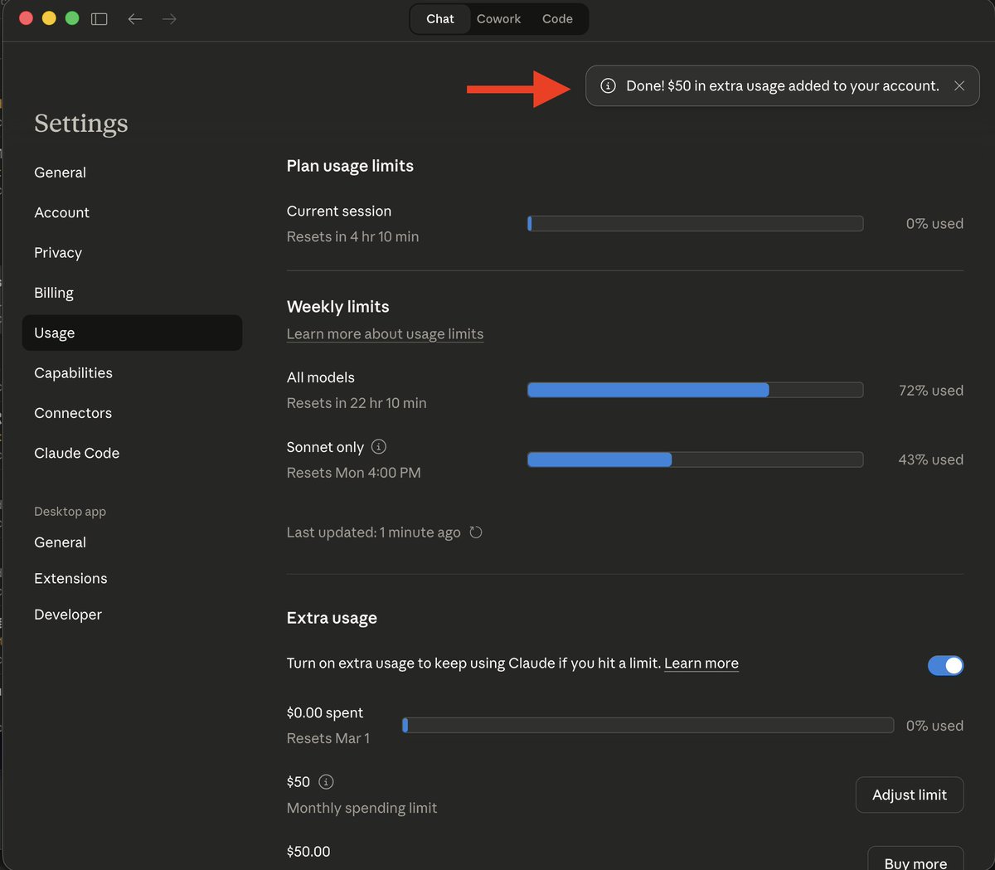Click the Sonnet only usage bar

696,459
